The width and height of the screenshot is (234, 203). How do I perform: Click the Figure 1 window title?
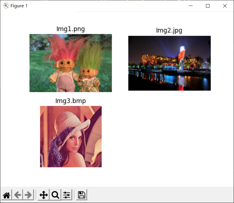(x=19, y=6)
